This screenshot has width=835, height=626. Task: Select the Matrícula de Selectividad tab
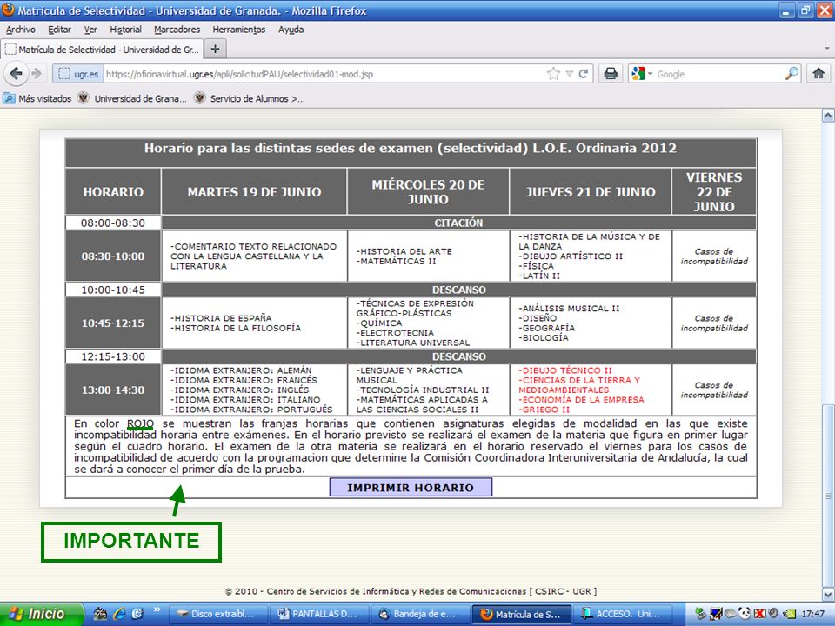click(x=102, y=50)
